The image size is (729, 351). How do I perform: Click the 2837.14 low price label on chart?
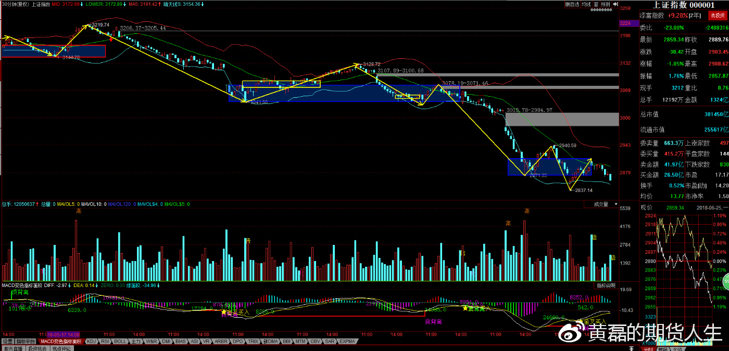point(583,190)
